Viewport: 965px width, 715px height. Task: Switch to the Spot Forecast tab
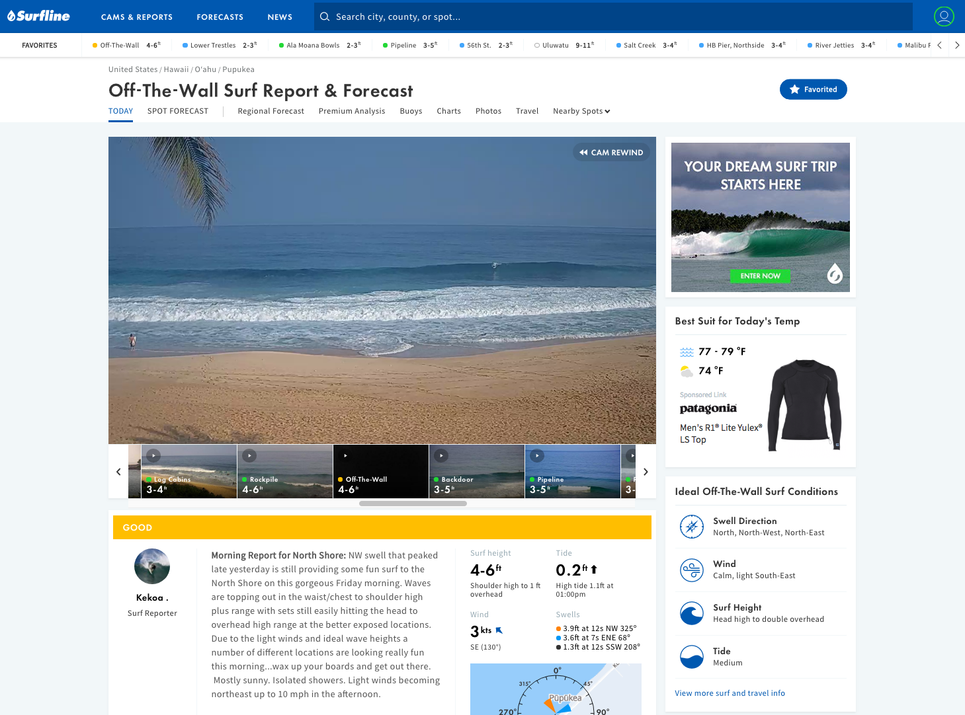(177, 111)
